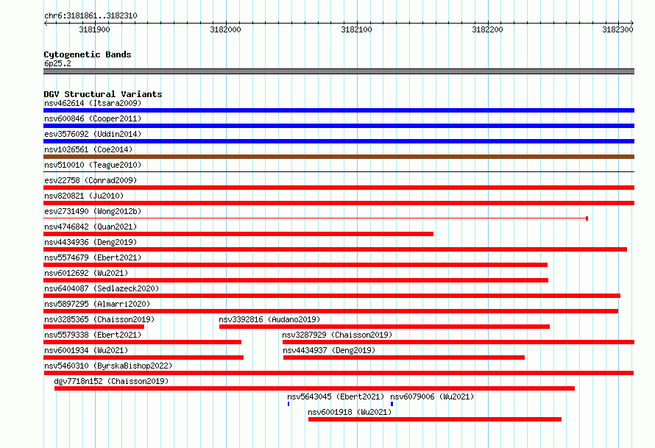Open the nsv5579338 (Ebert2021) label
This screenshot has width=655, height=448.
tap(93, 335)
